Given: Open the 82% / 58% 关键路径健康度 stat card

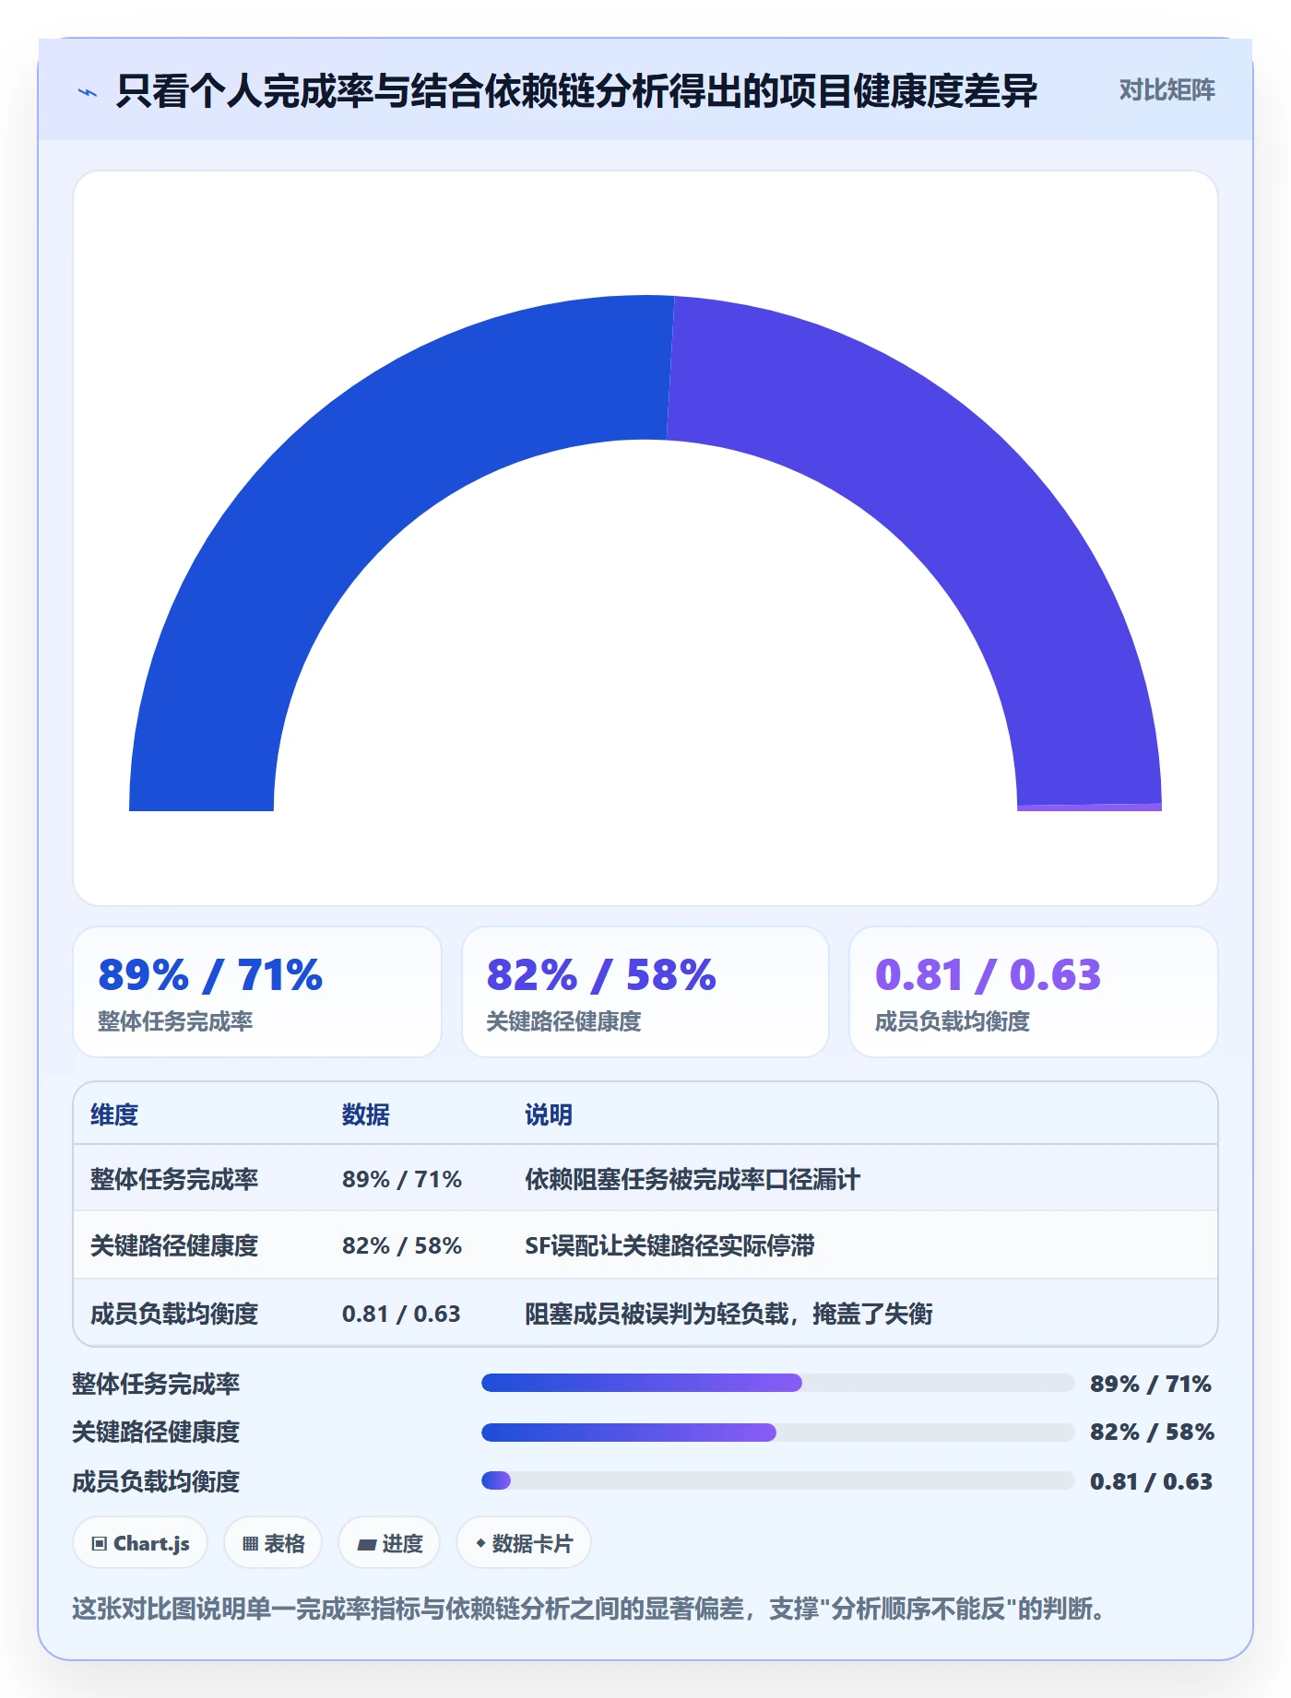Looking at the screenshot, I should click(645, 992).
